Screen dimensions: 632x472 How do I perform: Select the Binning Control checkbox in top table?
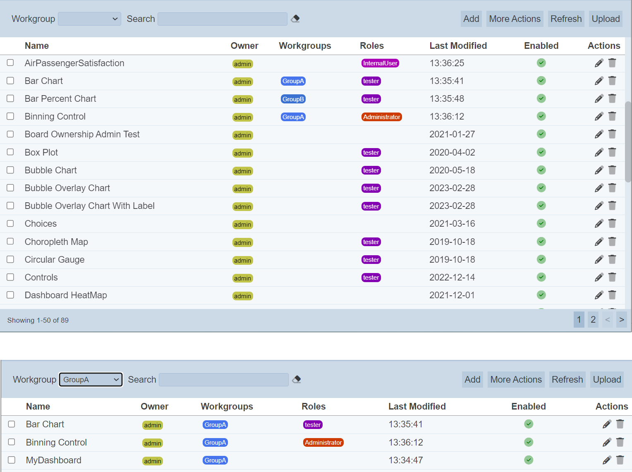(10, 116)
